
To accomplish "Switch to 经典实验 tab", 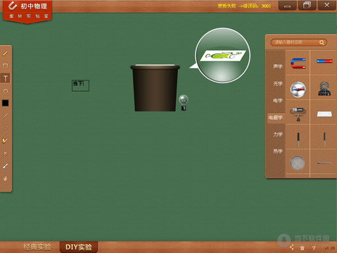I will 37,247.
